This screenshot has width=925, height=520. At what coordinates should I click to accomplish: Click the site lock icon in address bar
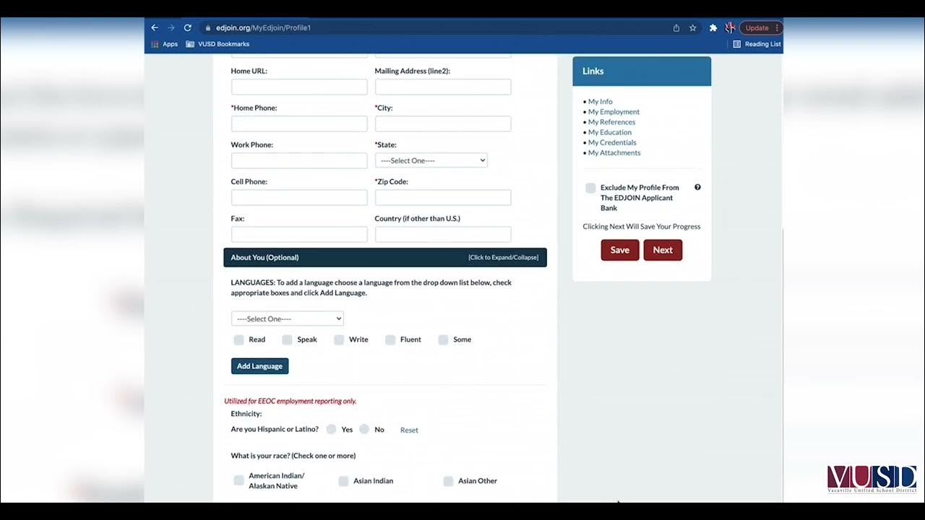207,28
